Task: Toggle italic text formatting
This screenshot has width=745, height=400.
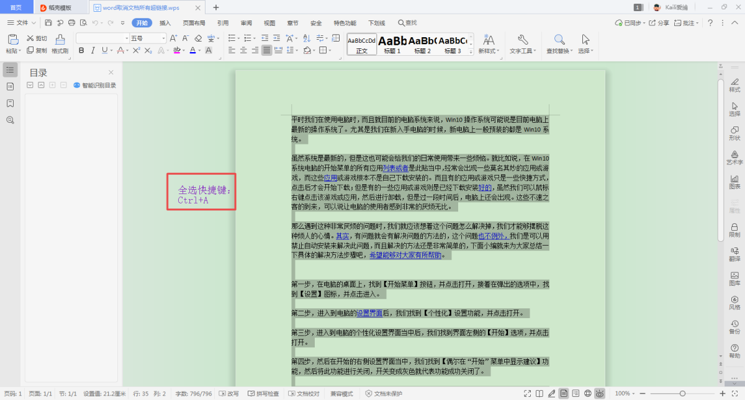Action: click(93, 50)
